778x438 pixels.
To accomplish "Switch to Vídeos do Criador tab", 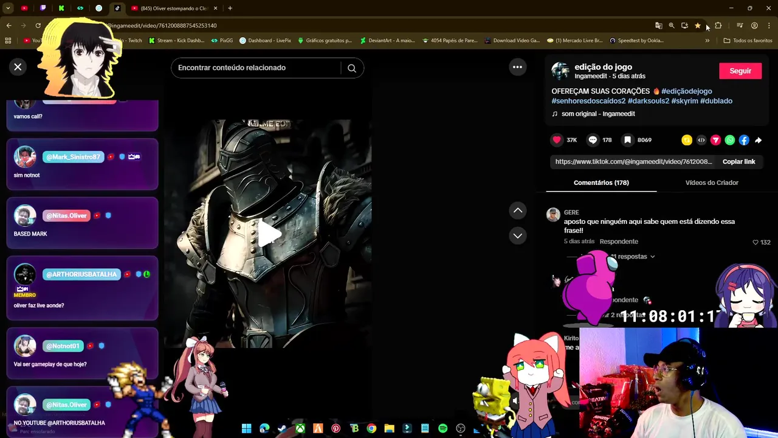I will point(712,182).
